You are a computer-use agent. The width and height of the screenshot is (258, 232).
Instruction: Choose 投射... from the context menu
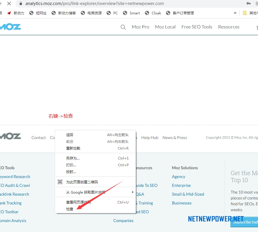pyautogui.click(x=95, y=172)
